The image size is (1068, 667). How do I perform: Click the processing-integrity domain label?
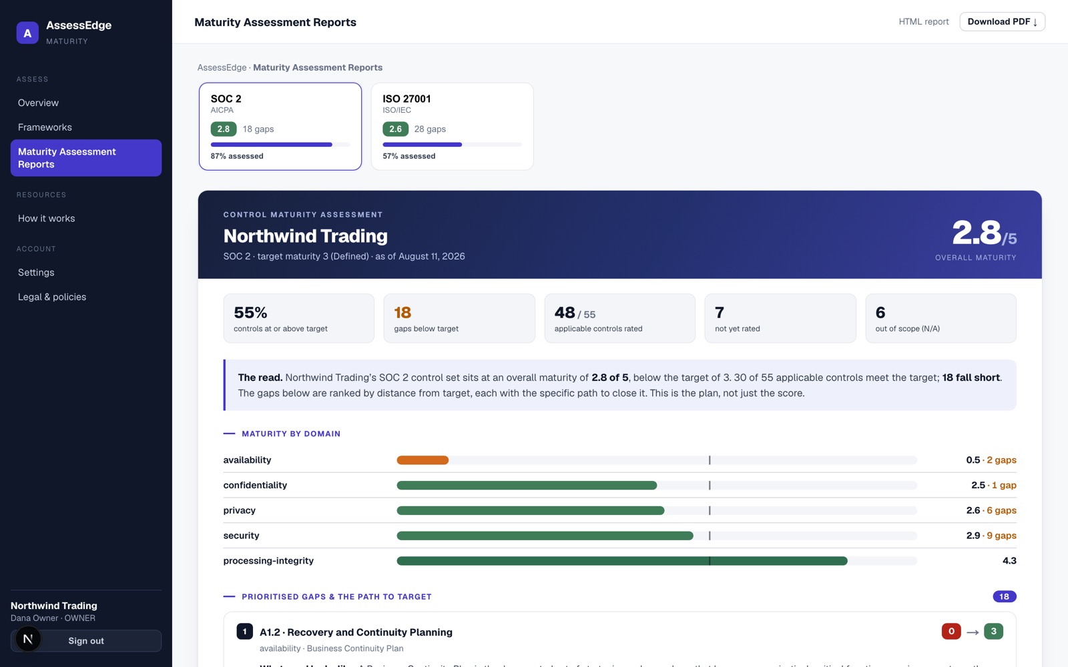[268, 561]
